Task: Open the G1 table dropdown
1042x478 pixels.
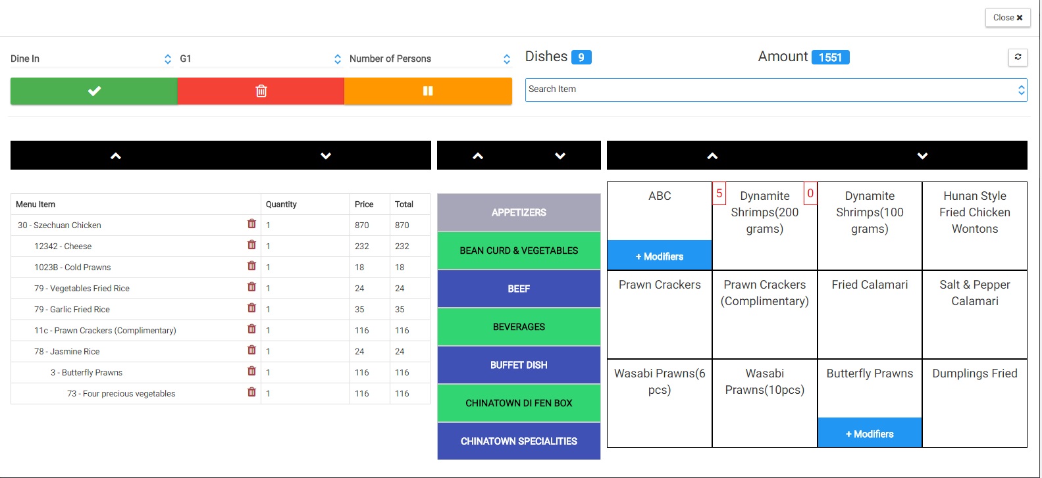Action: click(x=260, y=59)
